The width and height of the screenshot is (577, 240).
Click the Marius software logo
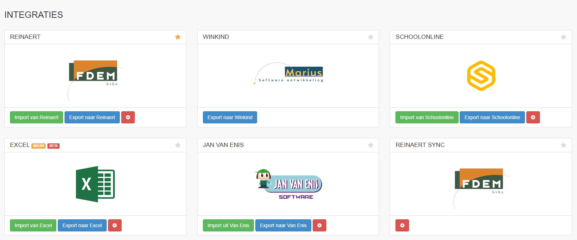288,73
